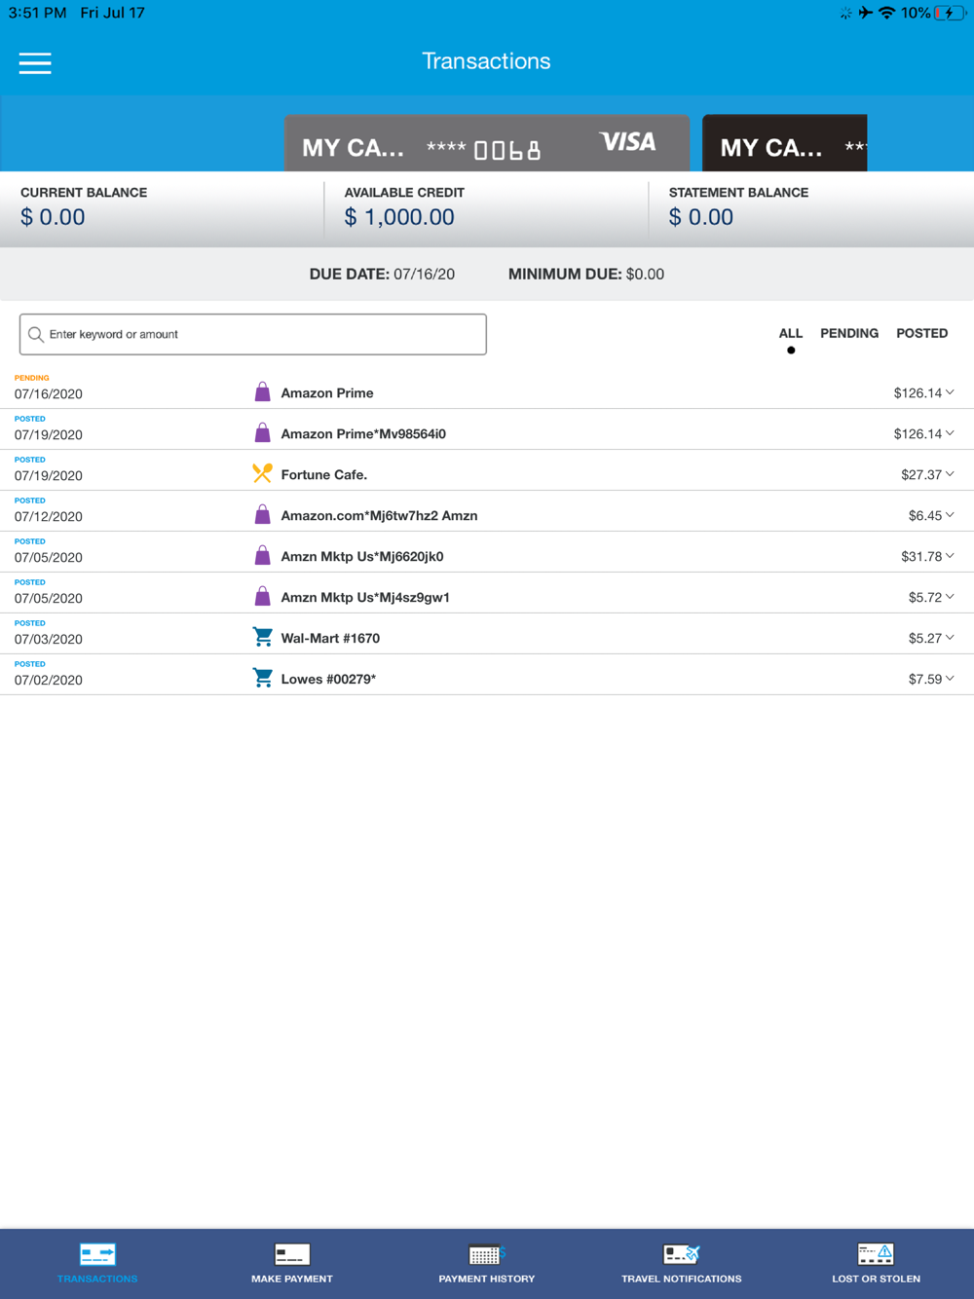Go to MAKE PAYMENT tab label
Screen dimensions: 974x1299
coord(292,1279)
